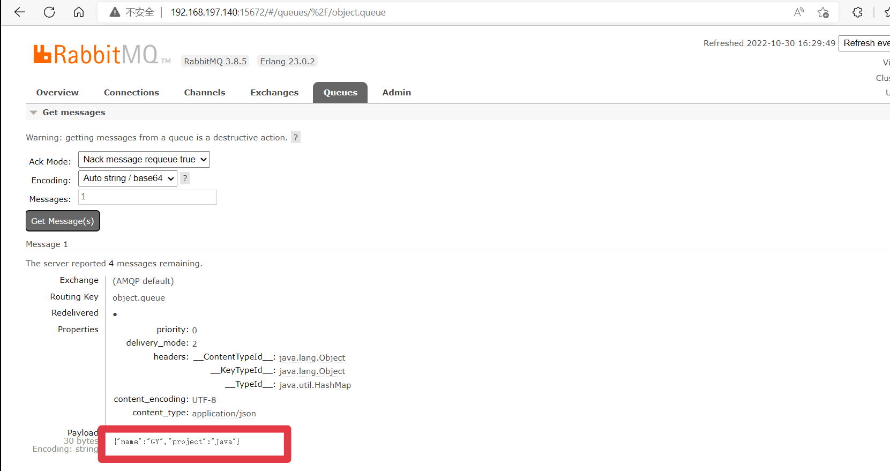Image resolution: width=890 pixels, height=471 pixels.
Task: Open the browser home page icon
Action: click(79, 12)
